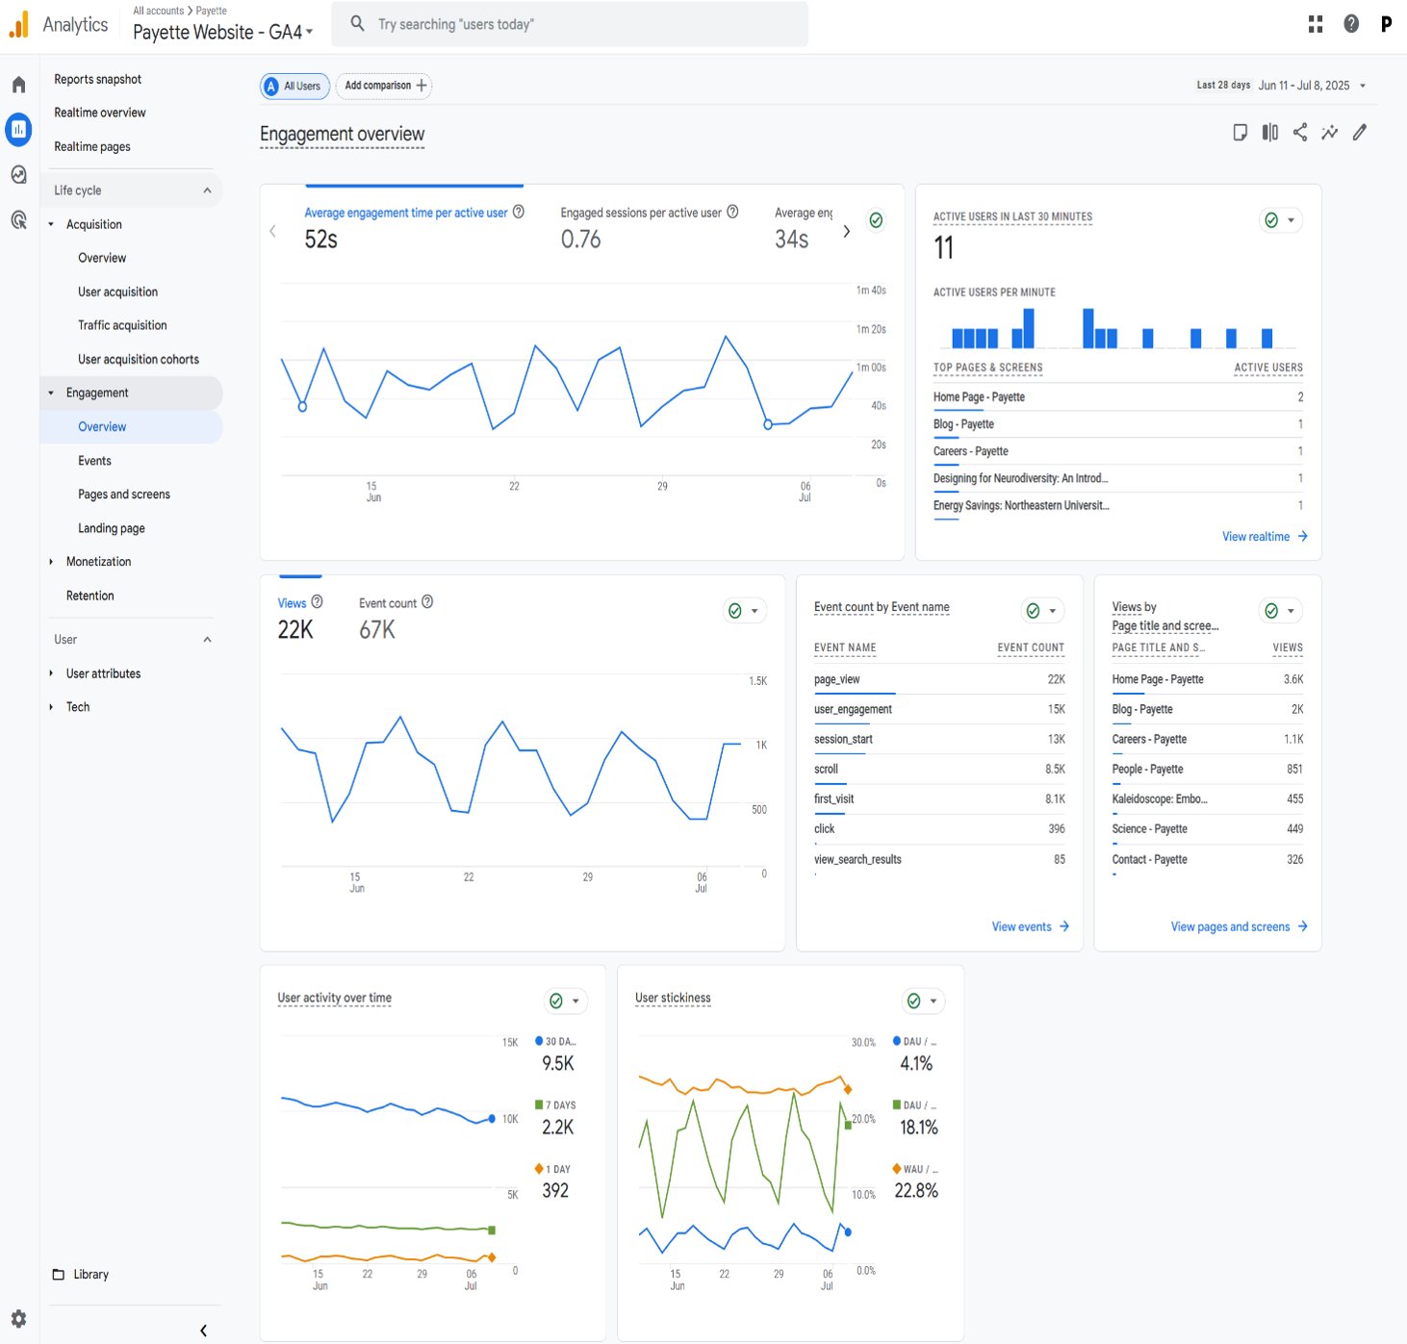Go to Traffic acquisition report

pyautogui.click(x=123, y=325)
